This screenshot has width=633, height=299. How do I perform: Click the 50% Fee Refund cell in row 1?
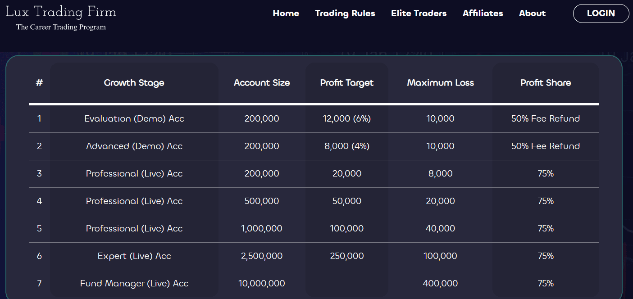(x=546, y=119)
